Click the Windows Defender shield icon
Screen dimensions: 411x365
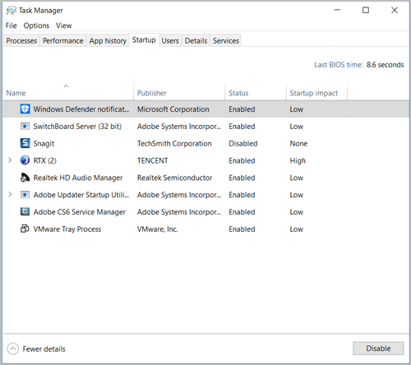click(x=25, y=109)
